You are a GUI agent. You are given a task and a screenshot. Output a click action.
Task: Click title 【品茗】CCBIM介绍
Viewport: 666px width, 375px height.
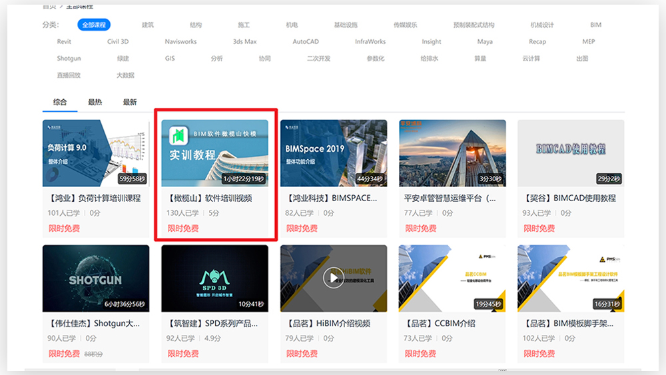pos(440,324)
